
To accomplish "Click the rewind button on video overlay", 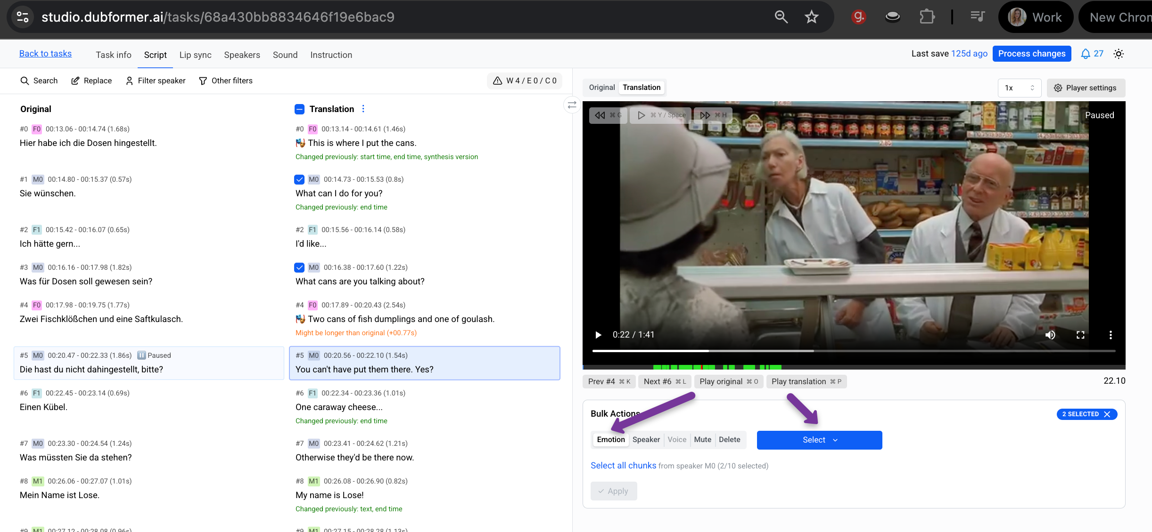I will (x=608, y=115).
